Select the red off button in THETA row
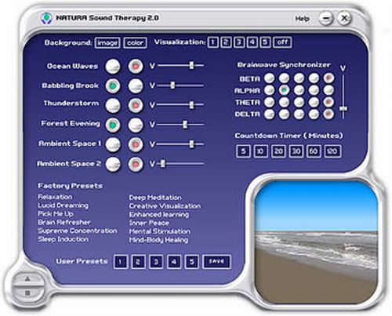Screen dimensions: 392x316 pyautogui.click(x=328, y=102)
